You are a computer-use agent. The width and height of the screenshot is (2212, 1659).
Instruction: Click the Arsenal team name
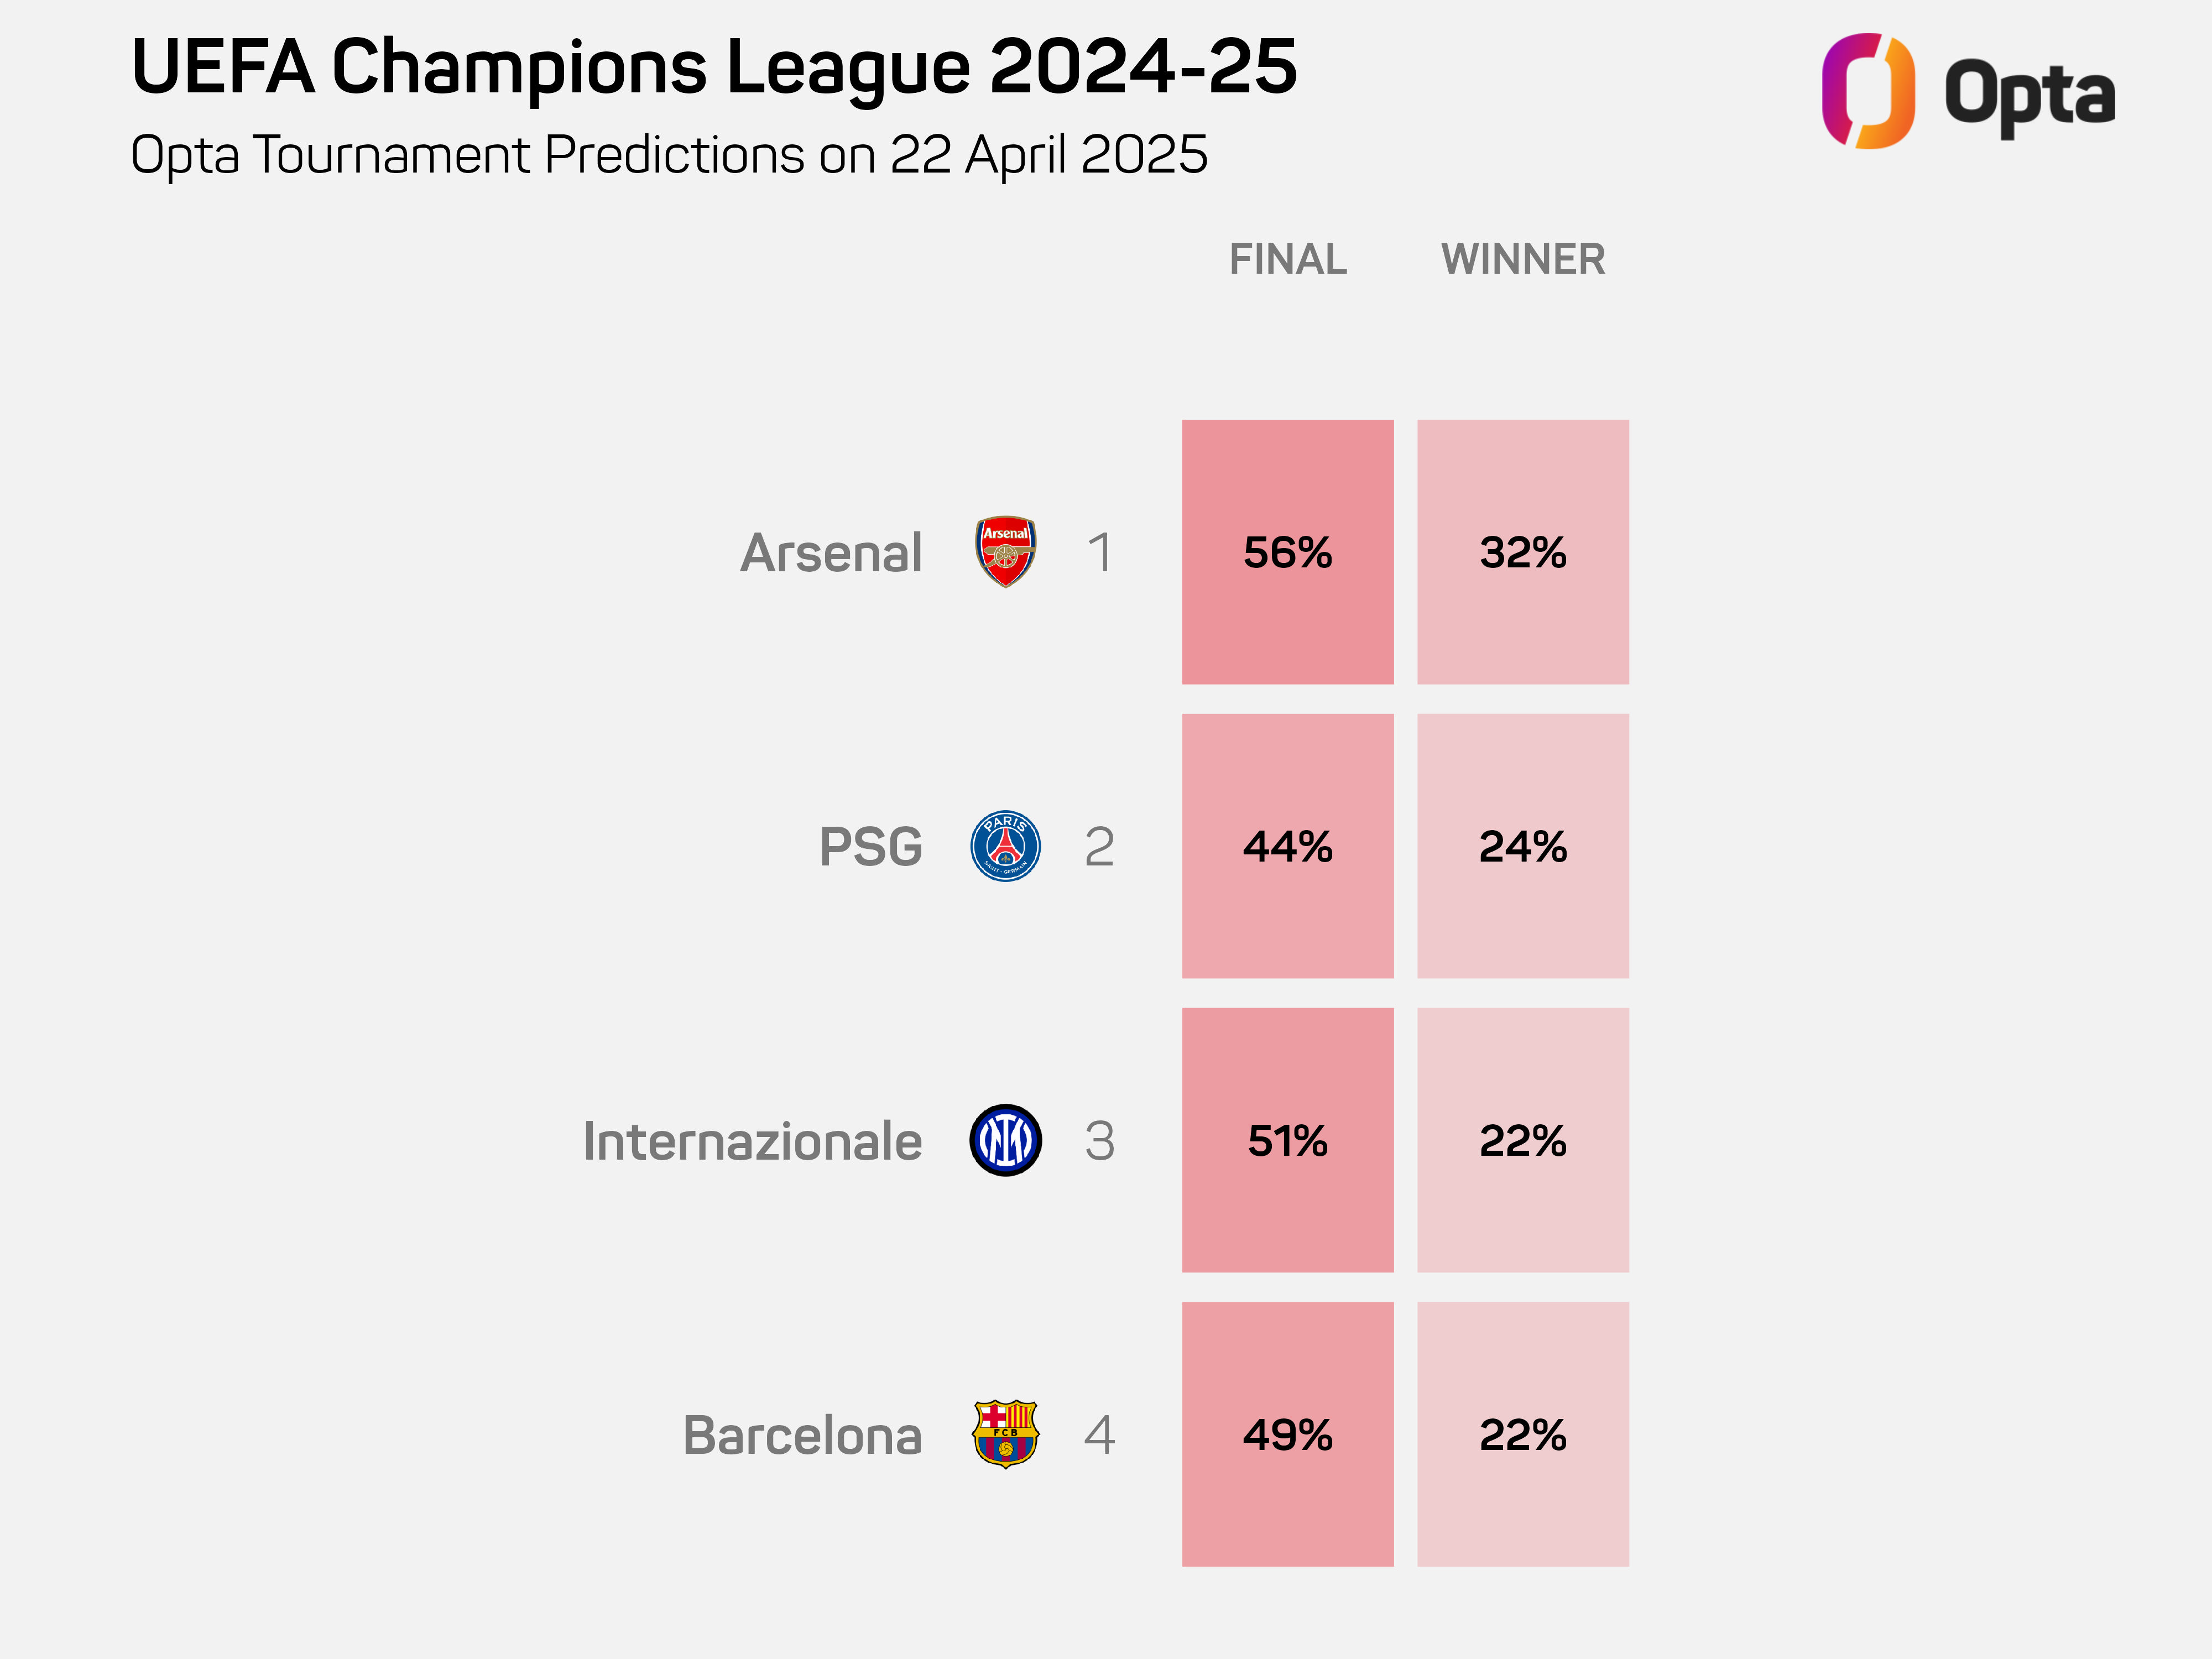[x=831, y=553]
